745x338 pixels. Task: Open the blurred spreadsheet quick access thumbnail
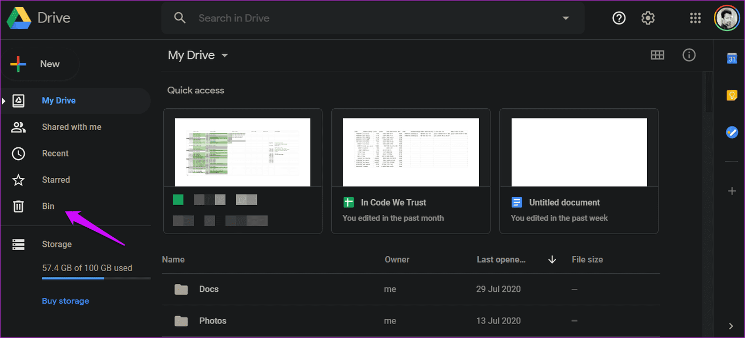click(243, 152)
